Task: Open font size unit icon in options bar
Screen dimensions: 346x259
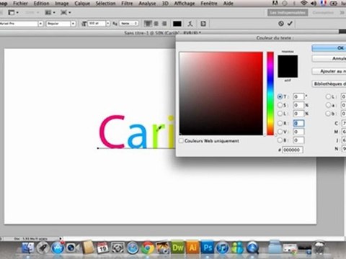Action: (84, 24)
